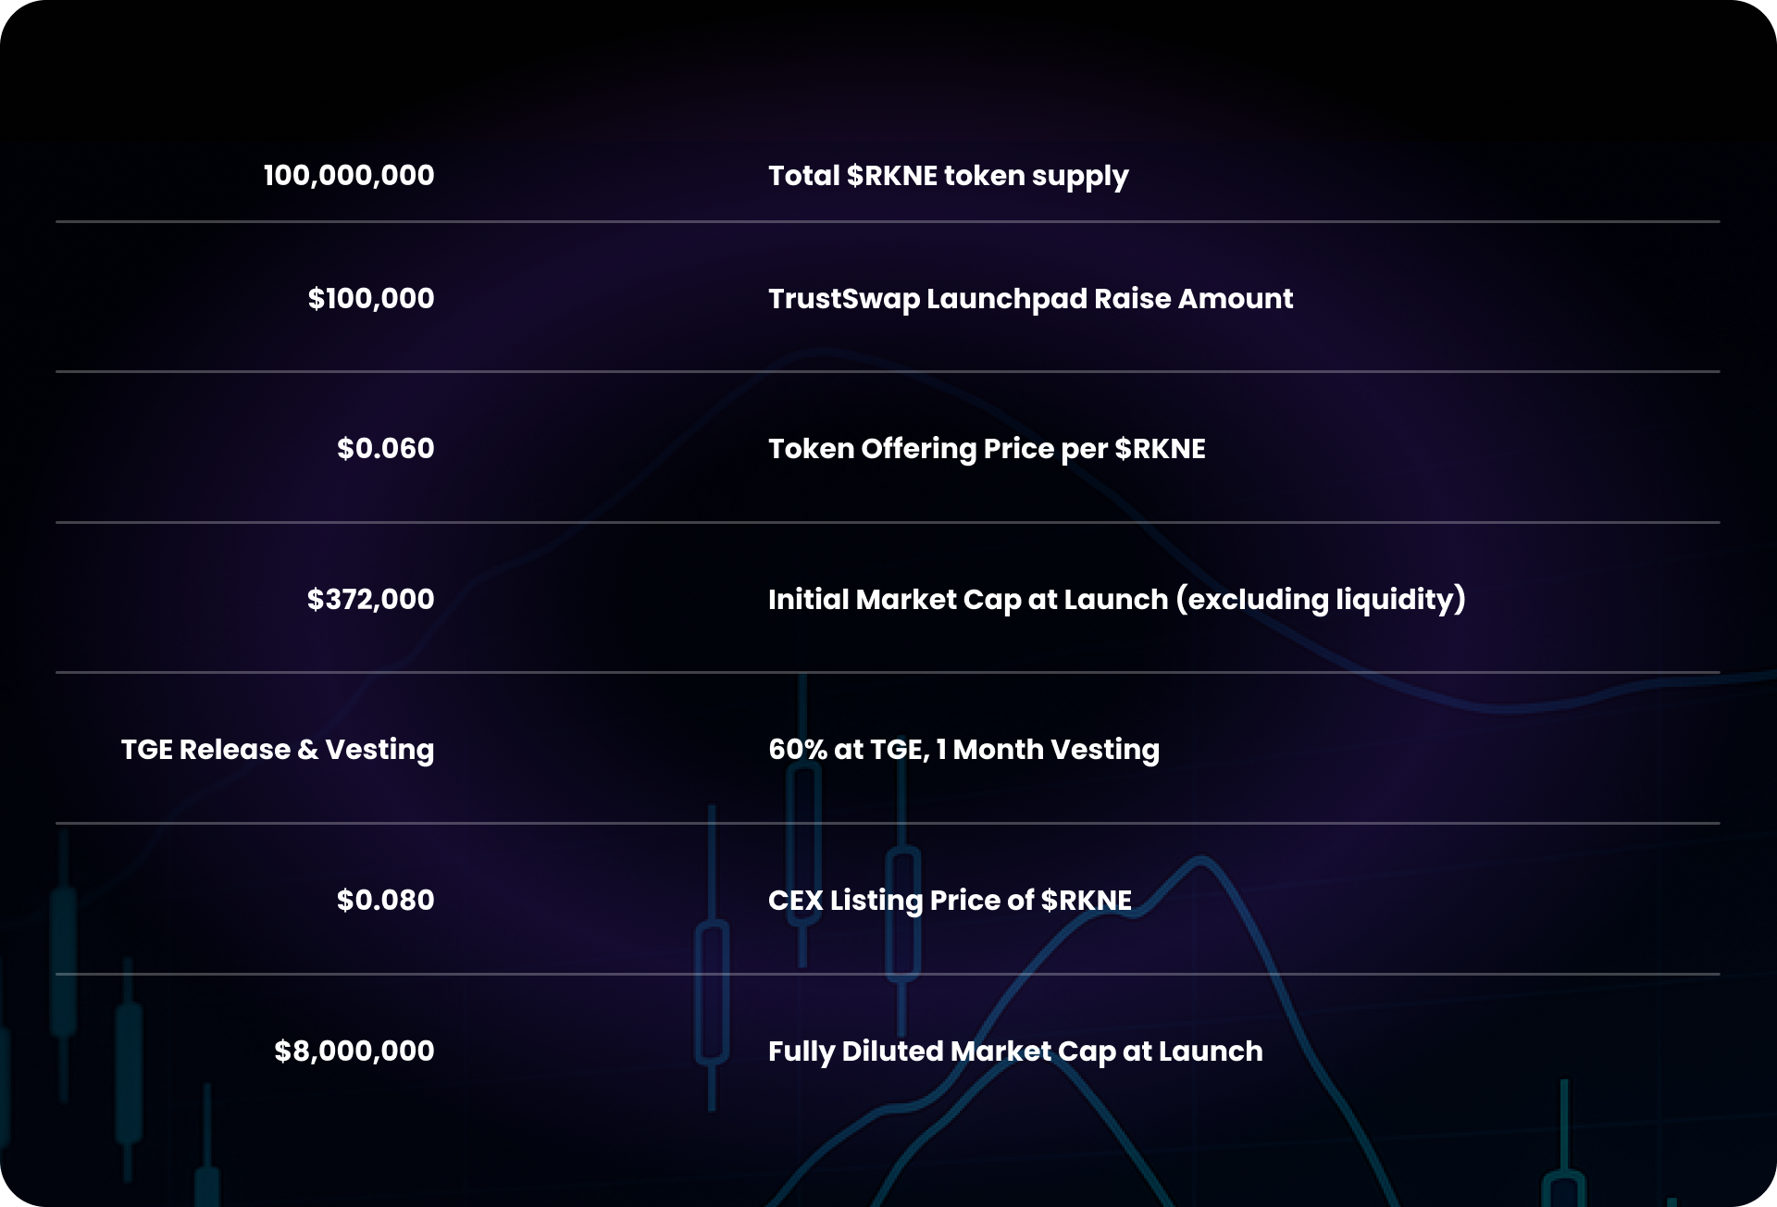Click the $372,000 initial market cap value

[370, 599]
